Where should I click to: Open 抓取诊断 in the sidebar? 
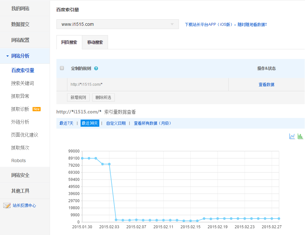tap(20, 109)
